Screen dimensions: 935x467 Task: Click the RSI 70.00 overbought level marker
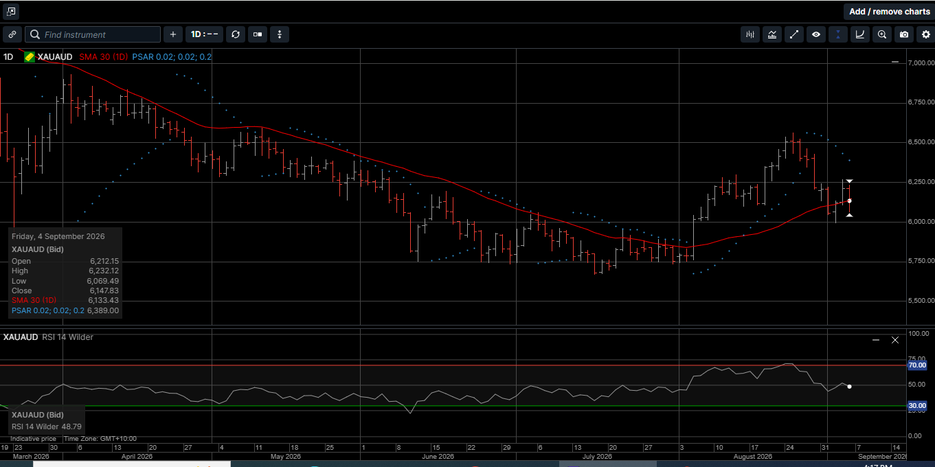coord(917,365)
